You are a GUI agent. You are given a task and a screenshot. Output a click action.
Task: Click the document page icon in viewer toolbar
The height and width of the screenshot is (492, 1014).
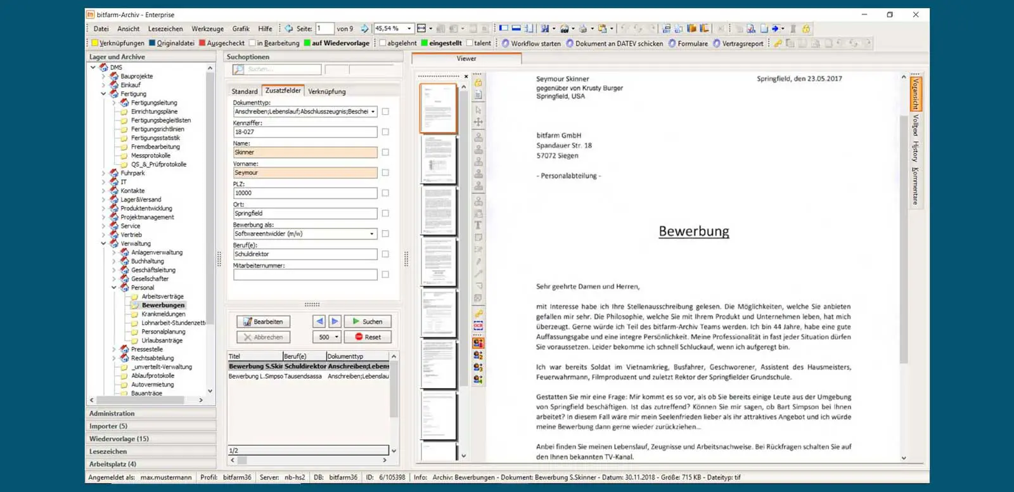click(x=478, y=95)
